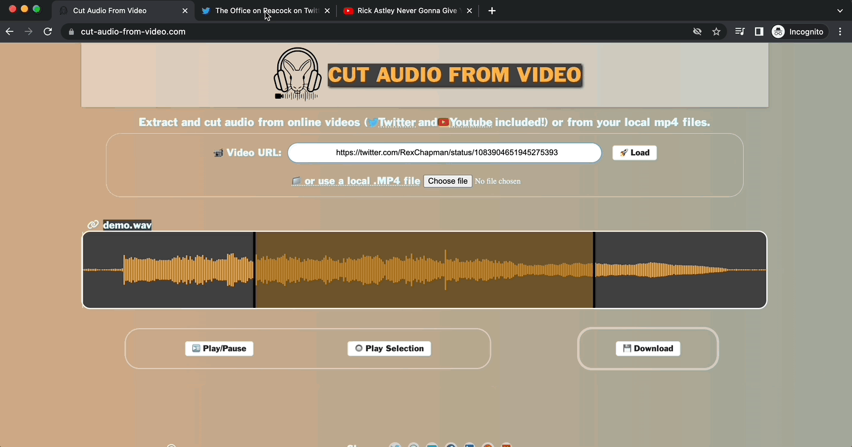Click the Incognito profile button
Viewport: 852px width, 447px height.
(798, 32)
